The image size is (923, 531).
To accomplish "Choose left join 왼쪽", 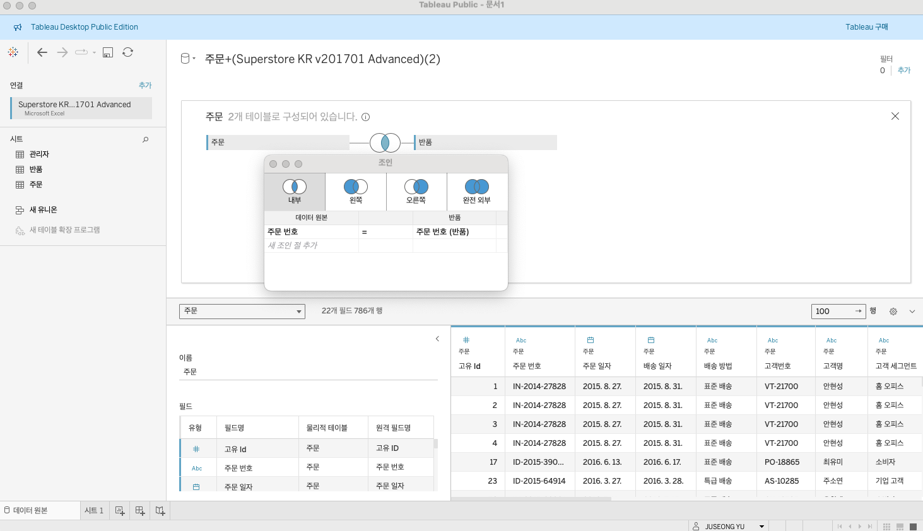I will [x=356, y=192].
